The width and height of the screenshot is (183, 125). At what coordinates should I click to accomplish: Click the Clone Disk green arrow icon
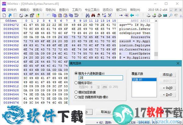154,15
